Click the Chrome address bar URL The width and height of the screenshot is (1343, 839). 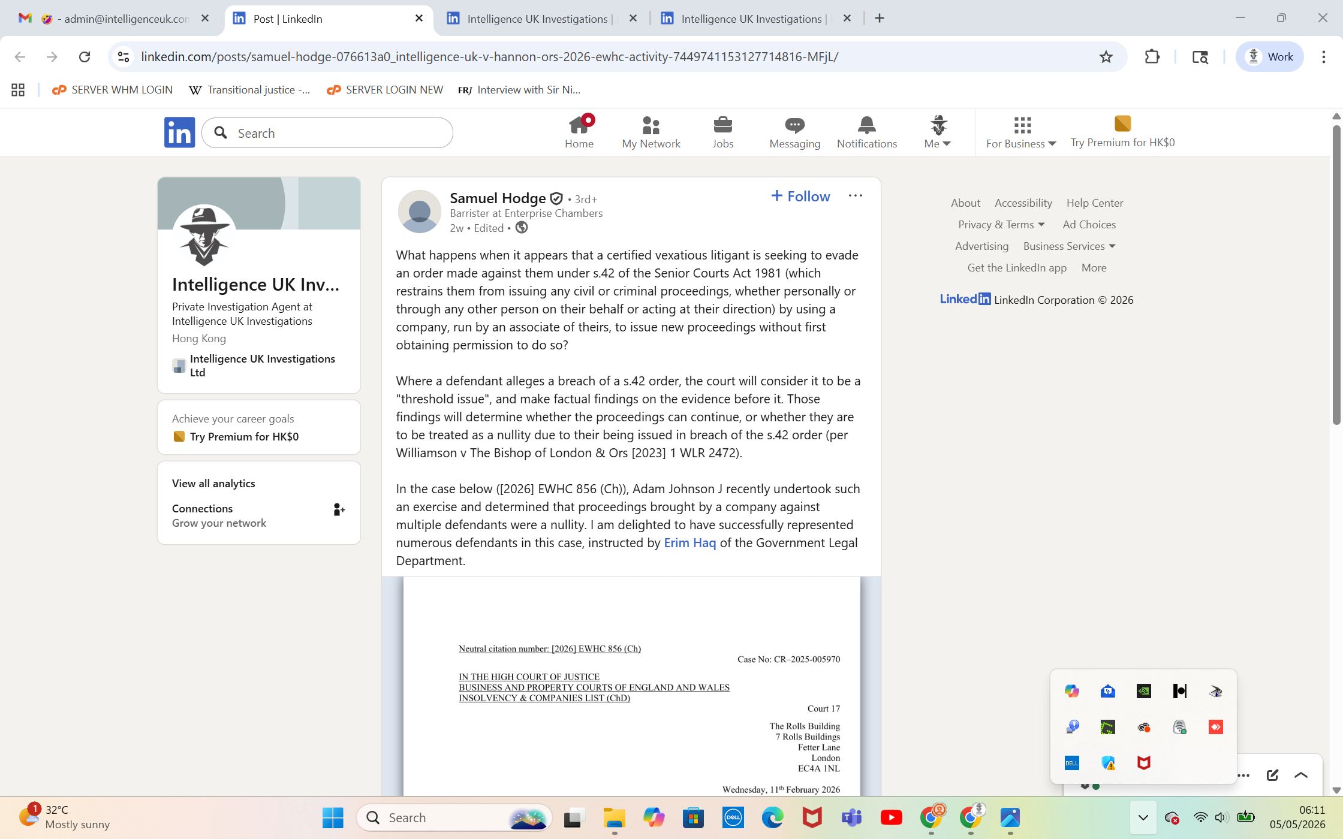click(x=489, y=57)
